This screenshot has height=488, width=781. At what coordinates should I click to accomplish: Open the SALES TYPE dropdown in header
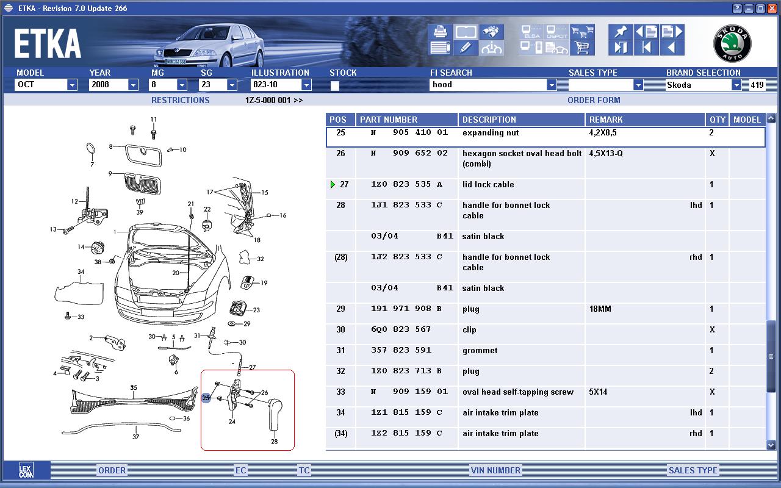pos(606,85)
